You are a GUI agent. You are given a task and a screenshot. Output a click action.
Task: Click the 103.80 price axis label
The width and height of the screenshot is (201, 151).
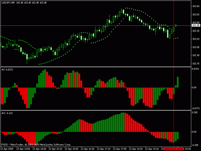(196, 6)
